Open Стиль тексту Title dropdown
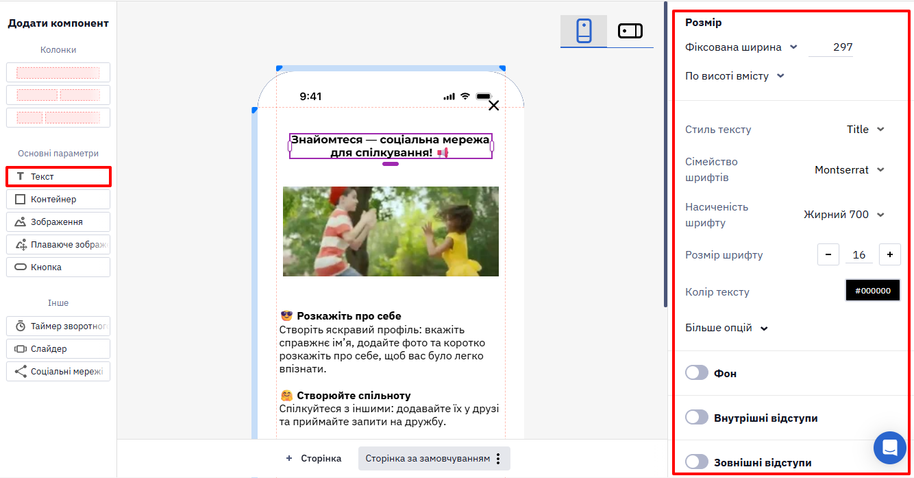 pos(865,129)
